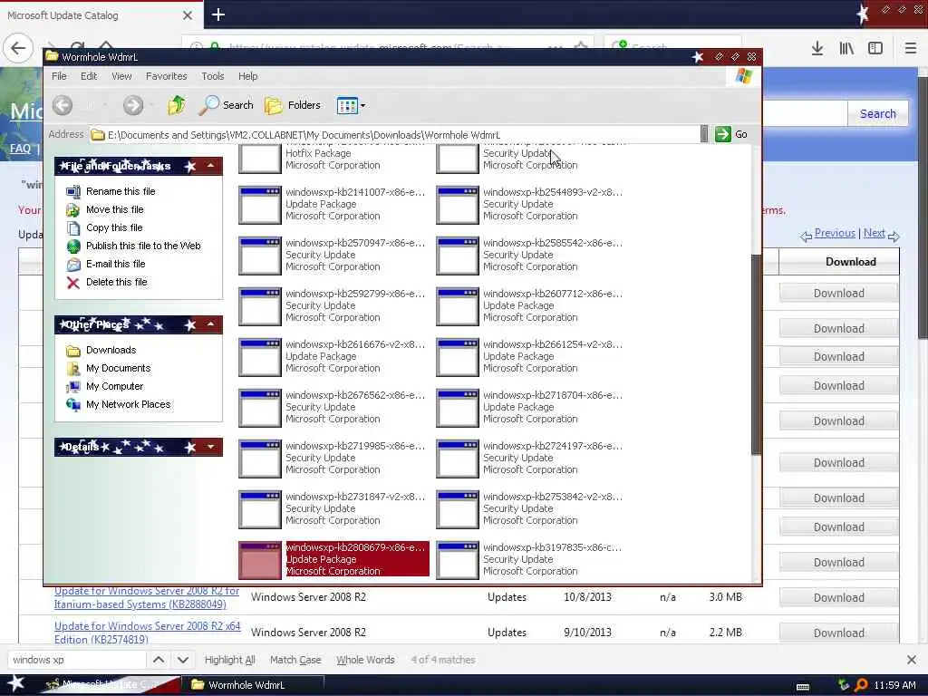Select windowsxp-kb2724197 file name
The width and height of the screenshot is (928, 696).
click(x=553, y=446)
